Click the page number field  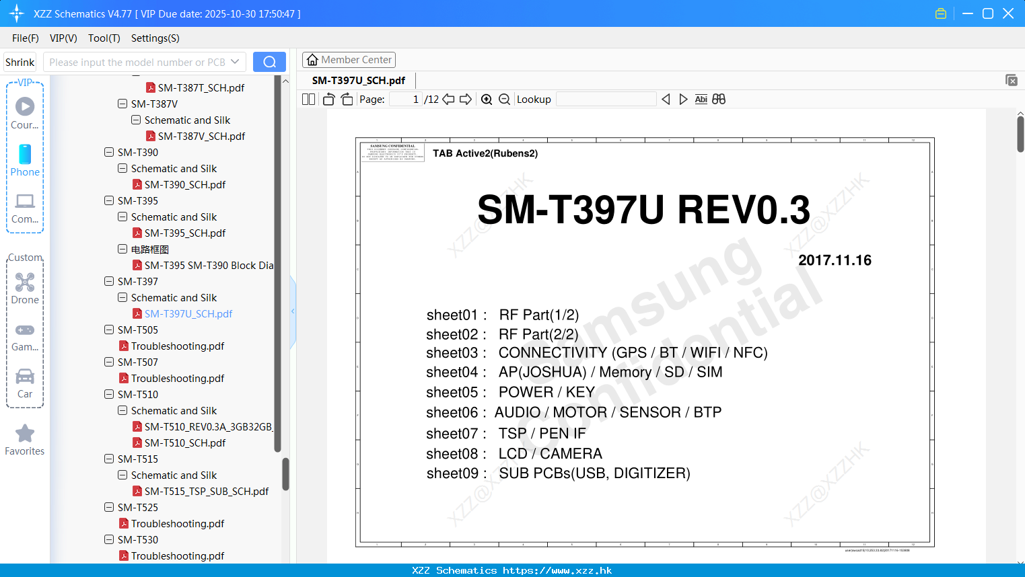tap(405, 99)
